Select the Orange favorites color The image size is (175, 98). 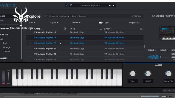(7, 47)
